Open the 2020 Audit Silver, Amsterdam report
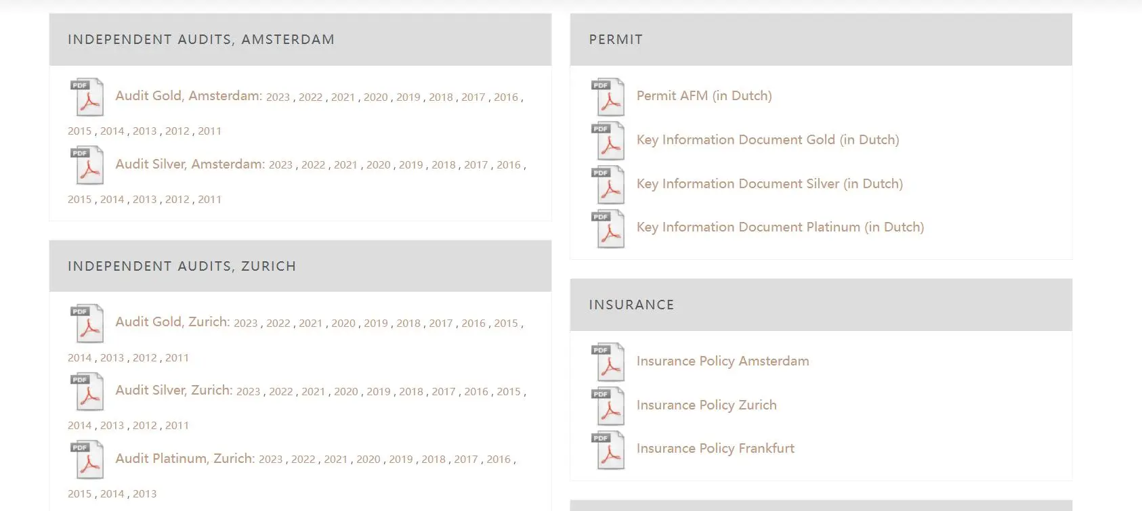Image resolution: width=1142 pixels, height=511 pixels. click(378, 165)
